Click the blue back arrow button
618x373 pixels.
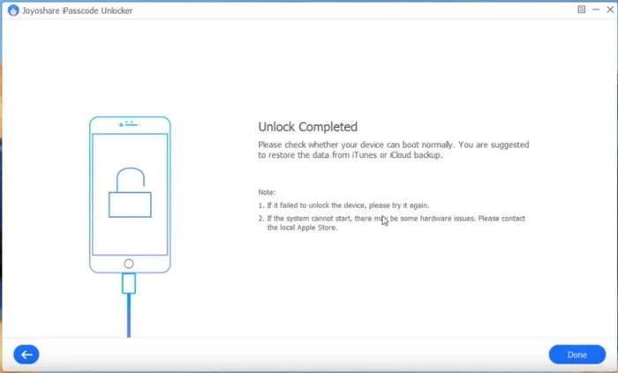26,354
